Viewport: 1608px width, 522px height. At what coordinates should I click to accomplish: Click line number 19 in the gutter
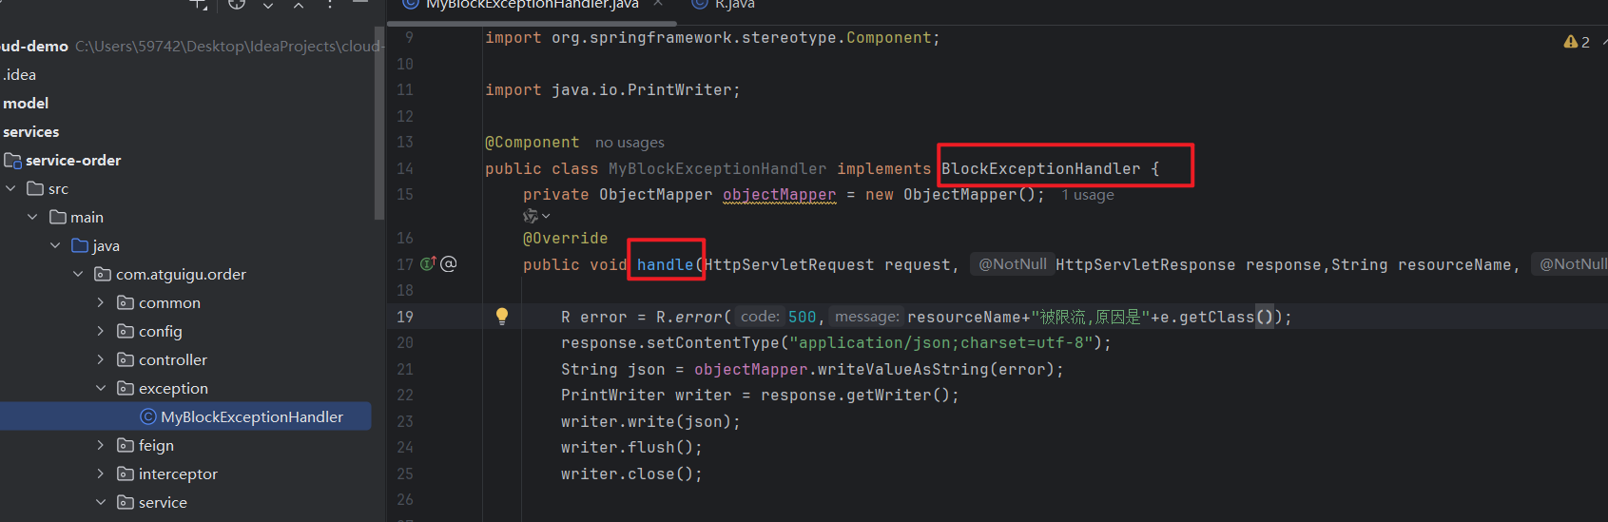405,317
